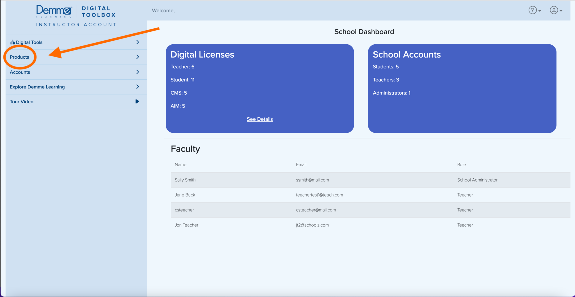Viewport: 575px width, 297px height.
Task: Open See Details under Digital Licenses
Action: [x=259, y=119]
